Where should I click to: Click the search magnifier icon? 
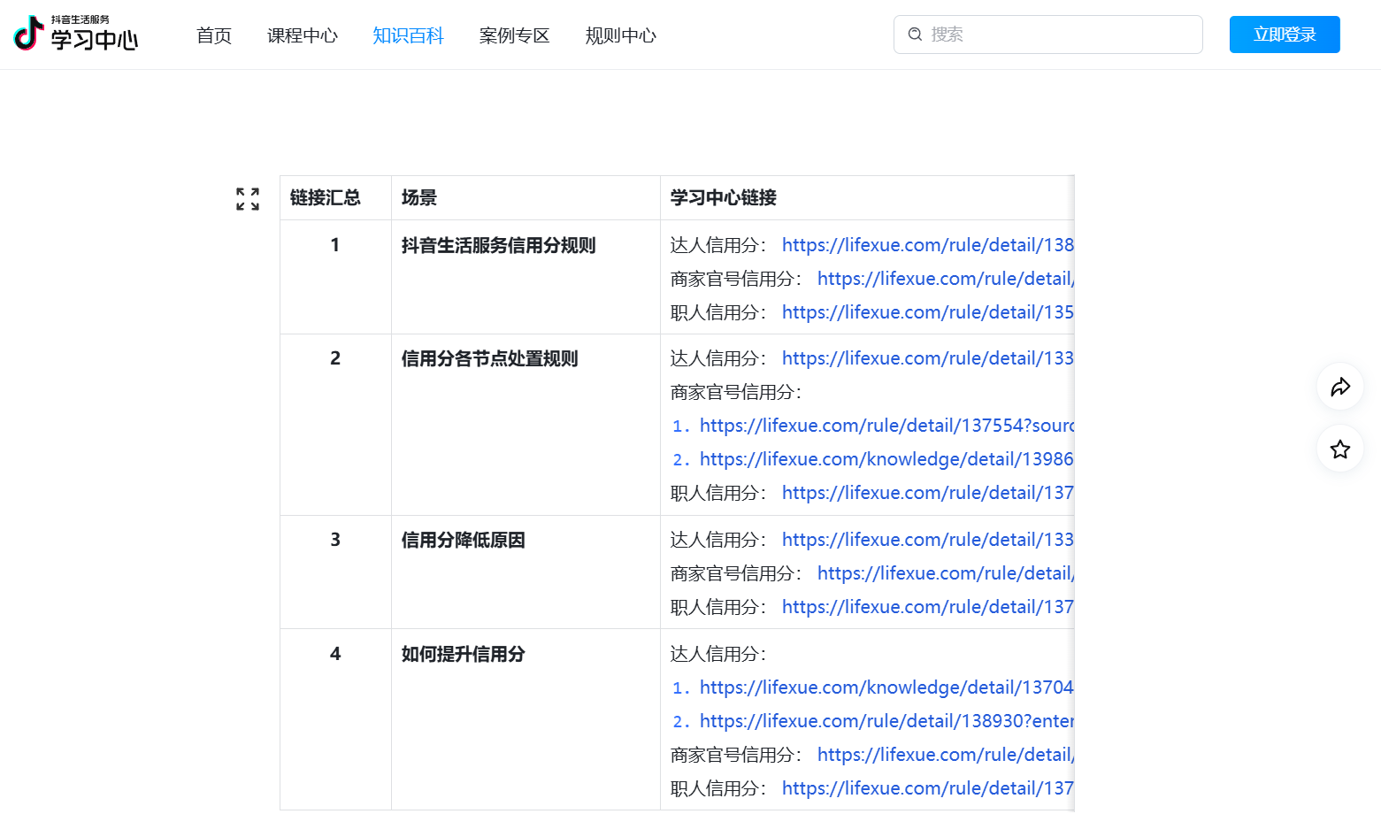(916, 35)
